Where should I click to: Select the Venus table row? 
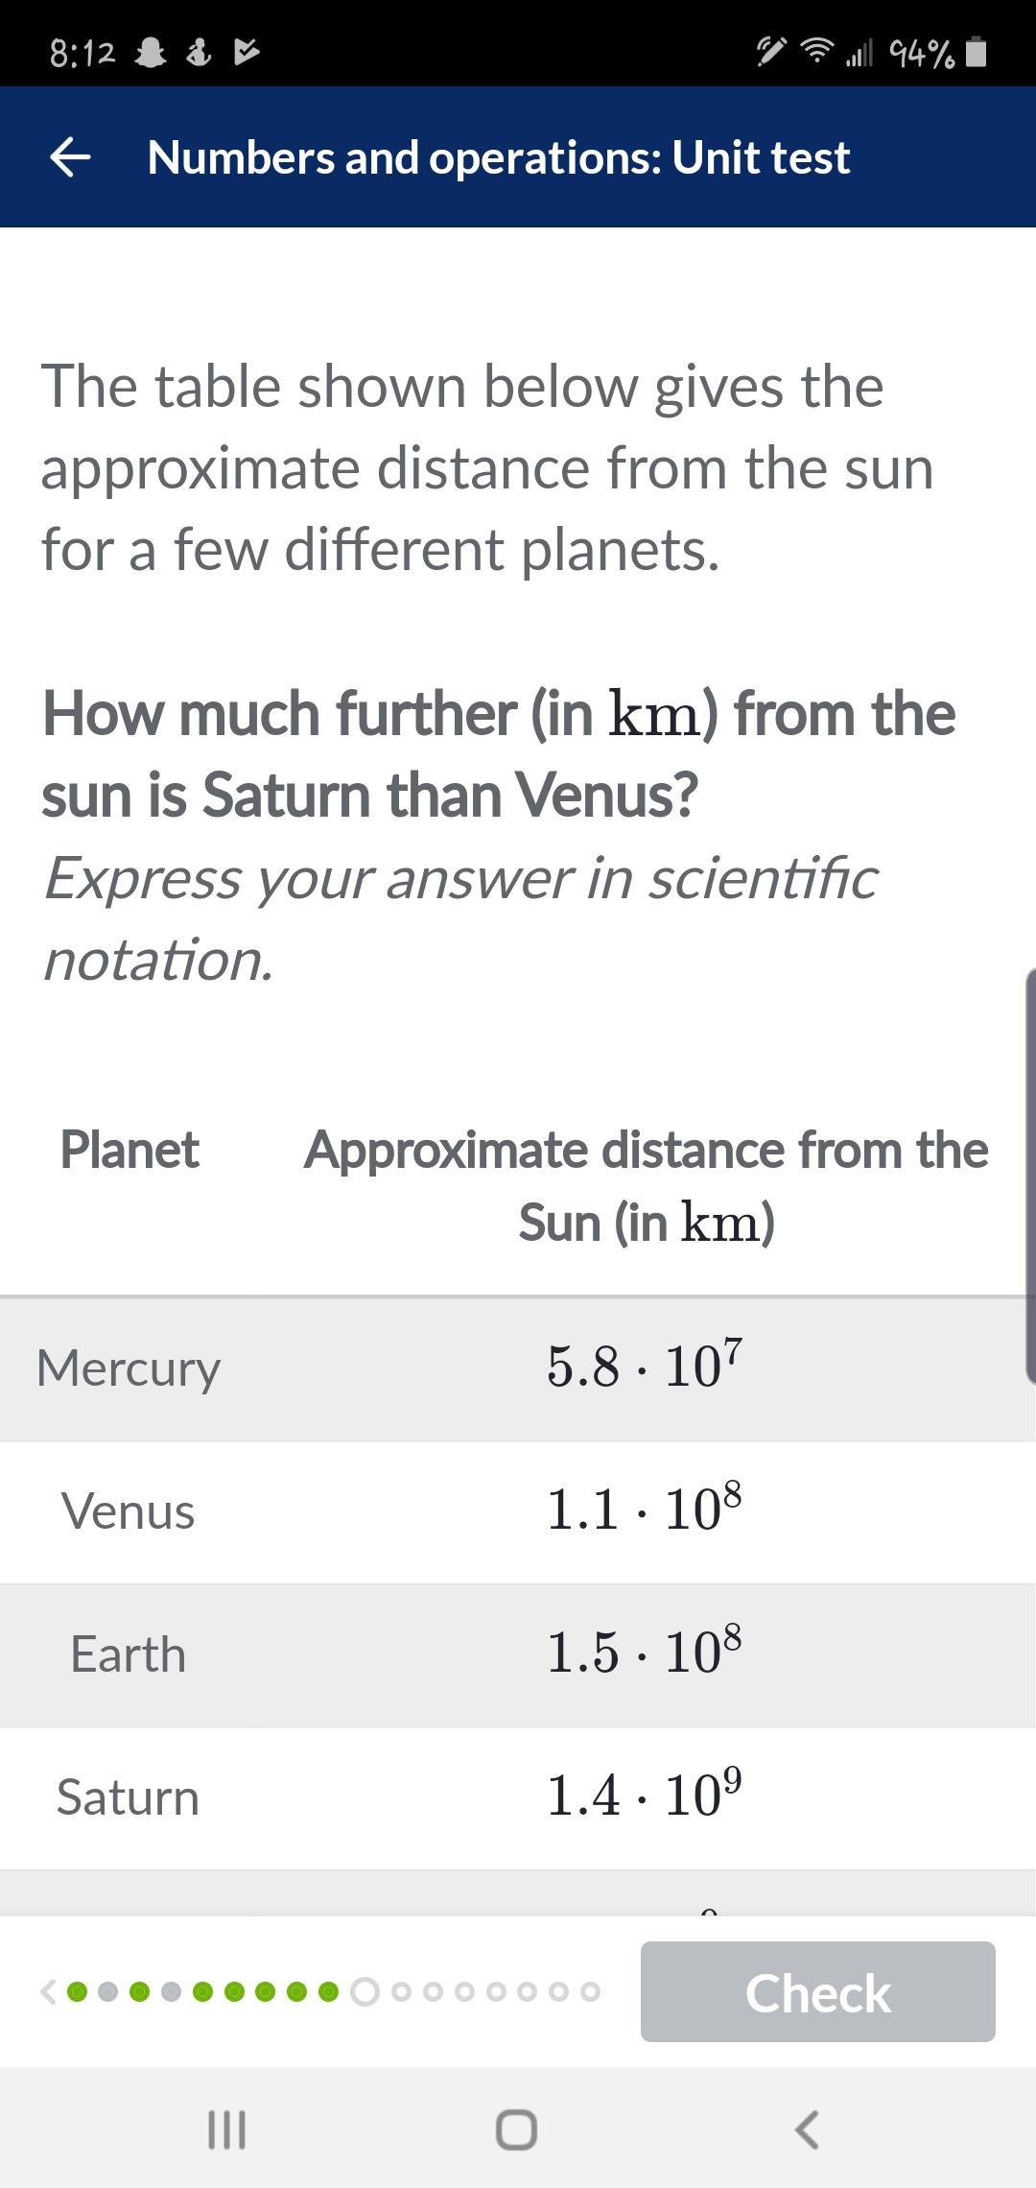pos(518,1511)
